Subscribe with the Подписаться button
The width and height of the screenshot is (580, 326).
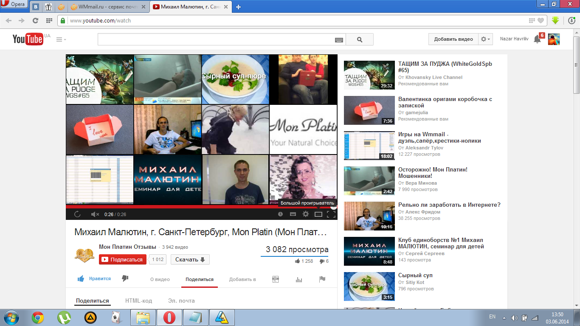[123, 259]
